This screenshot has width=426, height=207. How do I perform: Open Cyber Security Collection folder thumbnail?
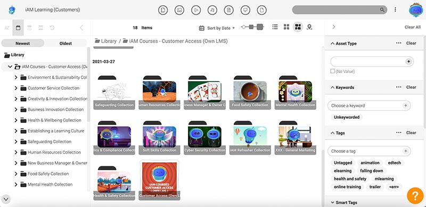click(x=205, y=138)
